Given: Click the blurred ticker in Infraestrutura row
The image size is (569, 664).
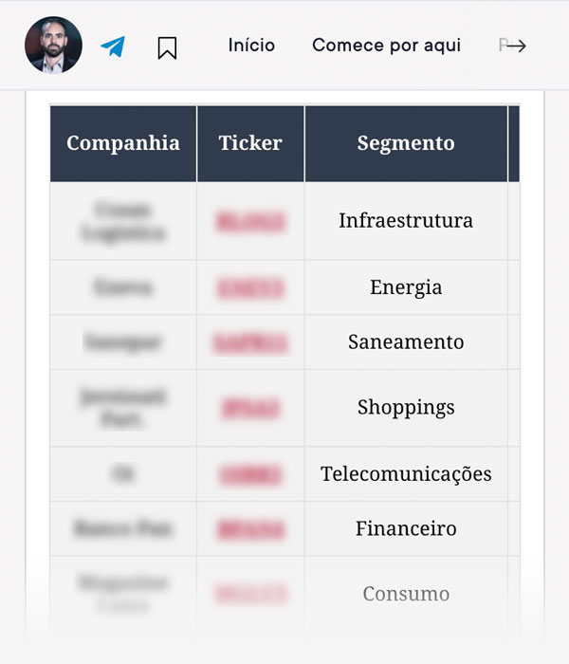Looking at the screenshot, I should [x=250, y=221].
